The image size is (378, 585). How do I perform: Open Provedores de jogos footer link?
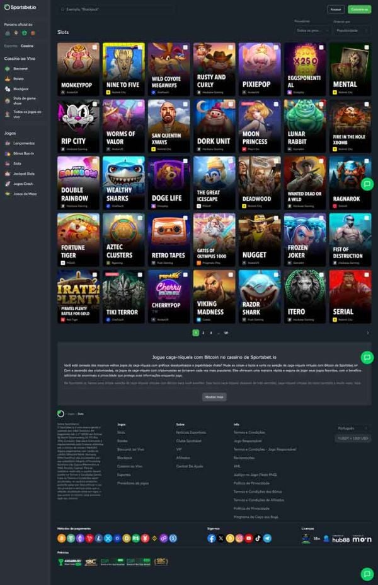pyautogui.click(x=133, y=483)
